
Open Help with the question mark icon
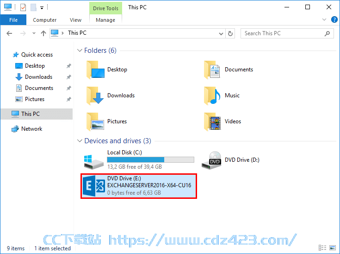(x=334, y=19)
